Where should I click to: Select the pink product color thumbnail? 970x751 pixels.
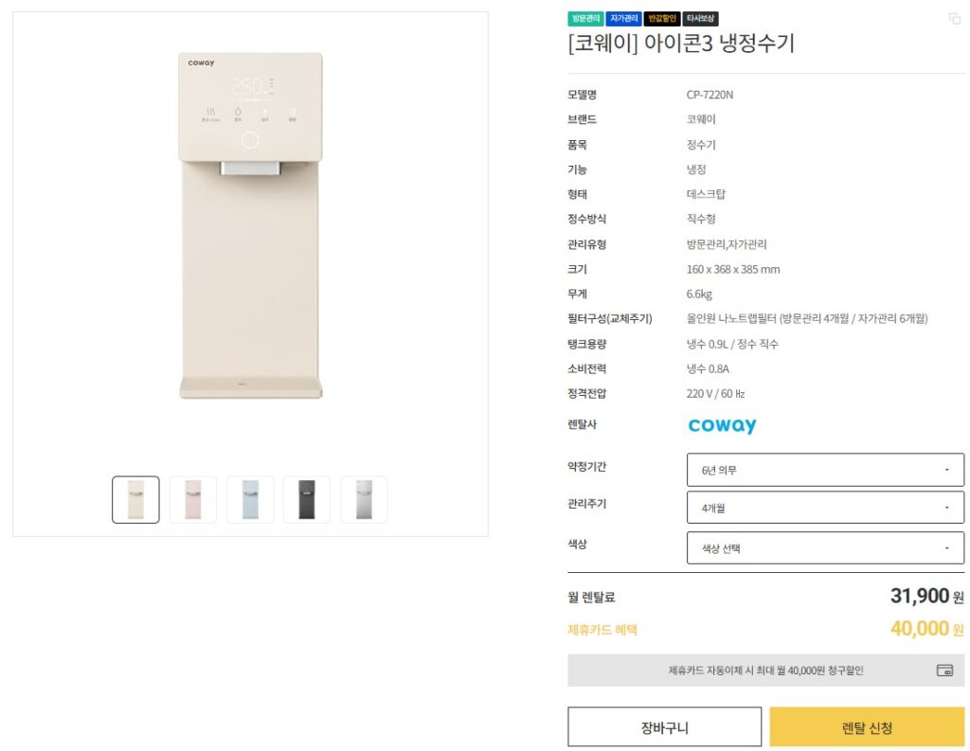point(192,498)
